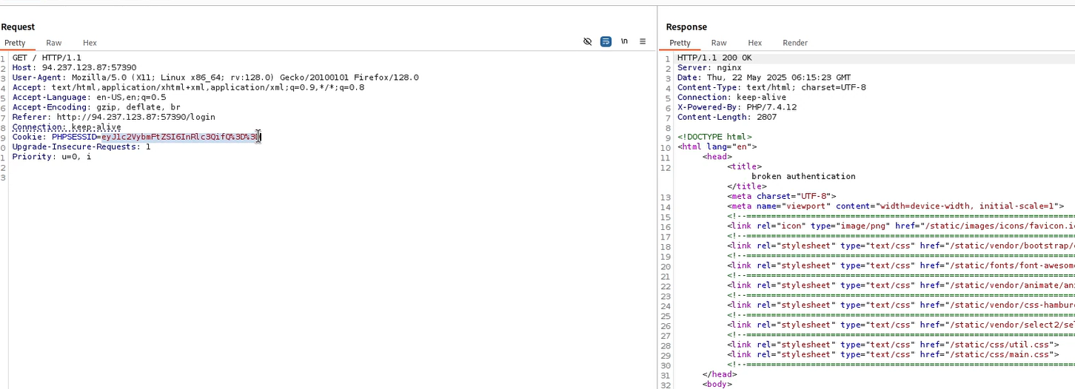Click the '<!DOCTYPE html>' line
The image size is (1075, 389).
(714, 137)
